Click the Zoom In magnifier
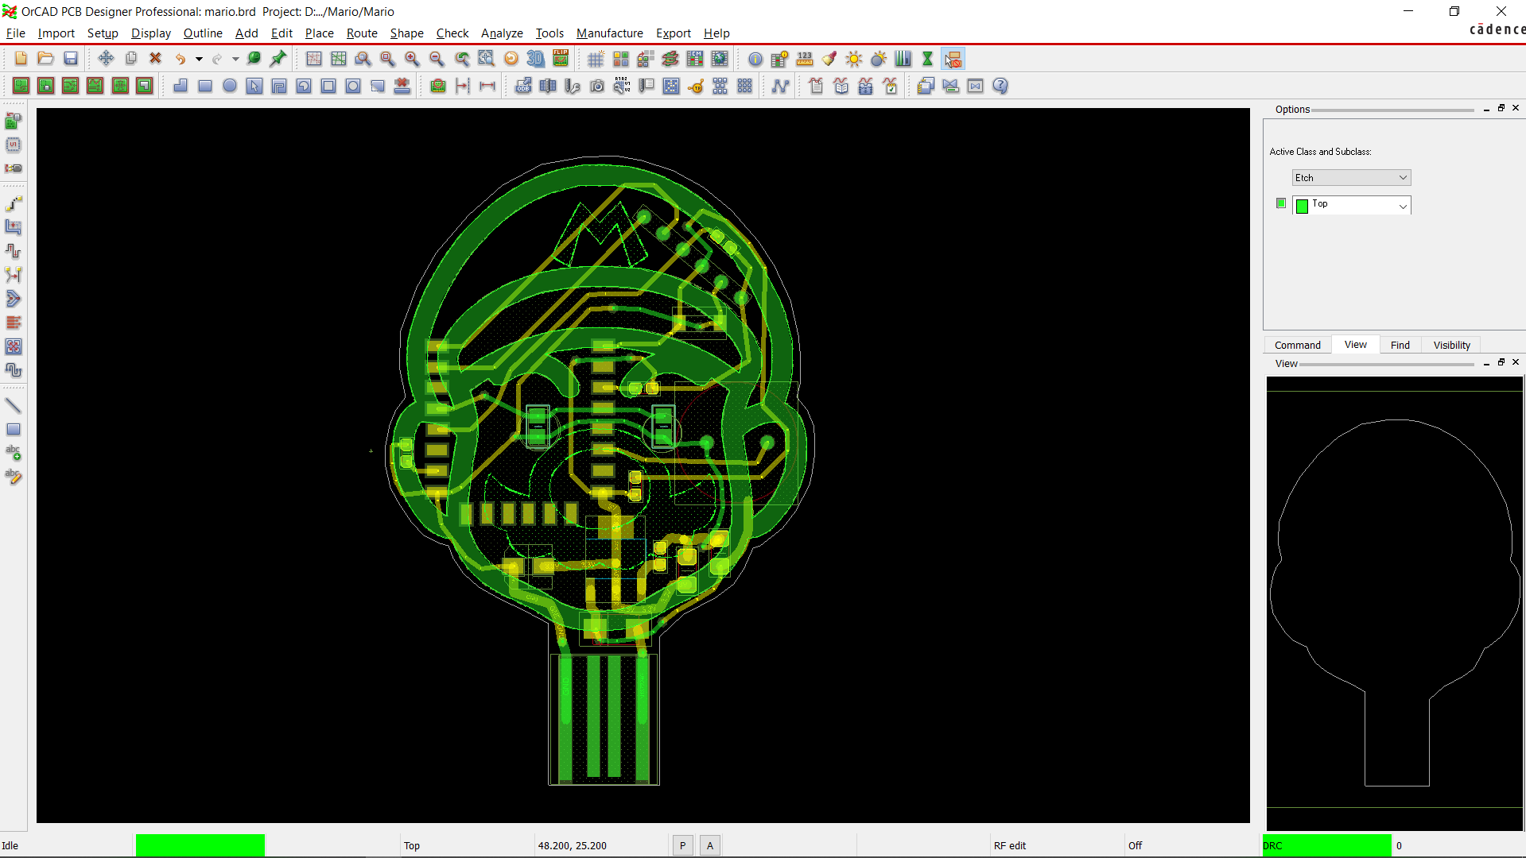The width and height of the screenshot is (1526, 858). coord(412,59)
